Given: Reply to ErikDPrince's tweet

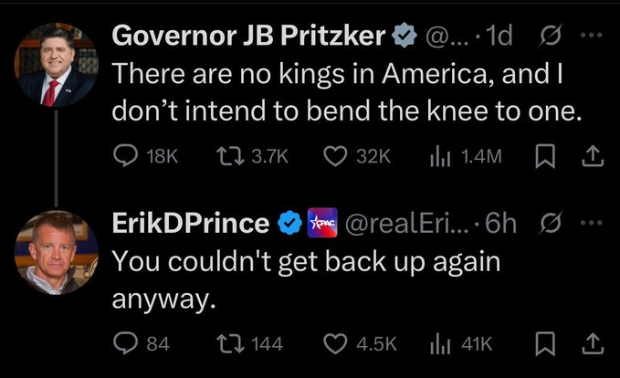Looking at the screenshot, I should click(126, 343).
